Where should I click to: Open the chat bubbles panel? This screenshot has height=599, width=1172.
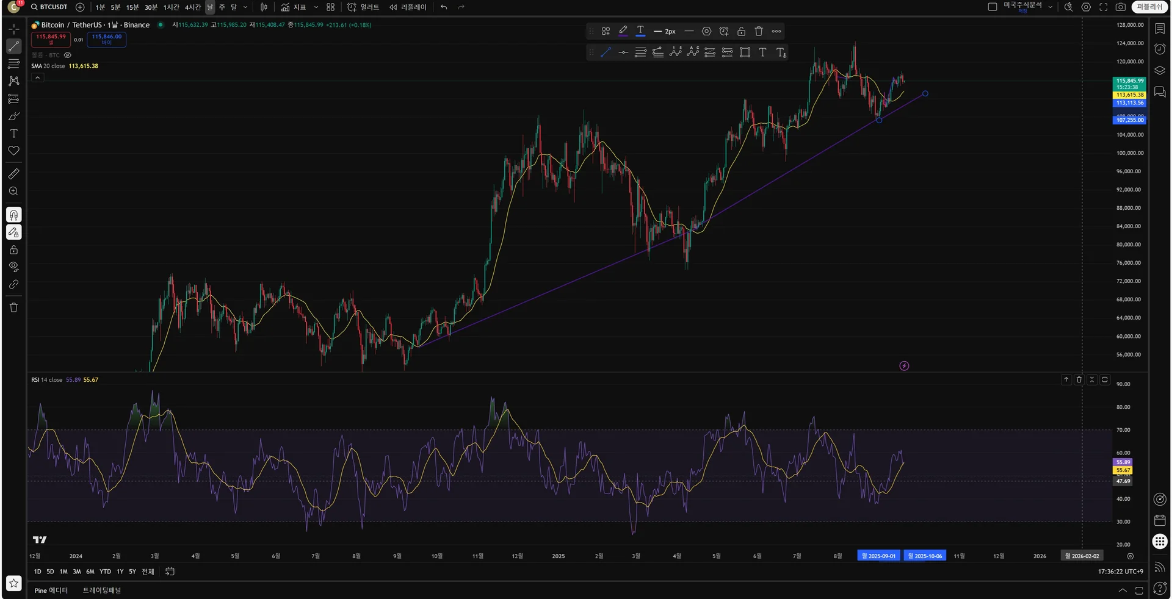pyautogui.click(x=1160, y=92)
